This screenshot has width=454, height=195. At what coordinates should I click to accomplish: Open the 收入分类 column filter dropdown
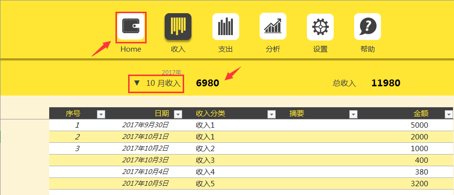pyautogui.click(x=271, y=115)
